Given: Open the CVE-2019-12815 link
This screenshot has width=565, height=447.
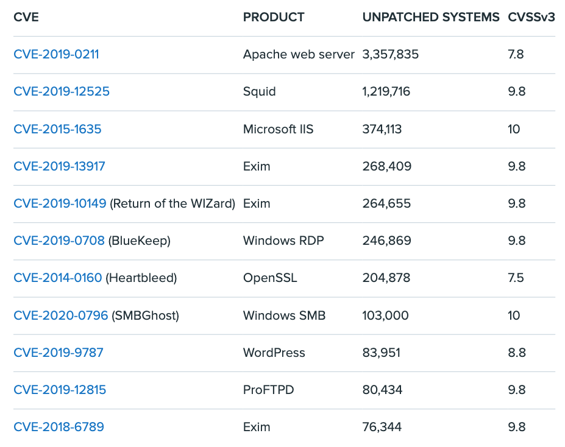Looking at the screenshot, I should pyautogui.click(x=60, y=390).
